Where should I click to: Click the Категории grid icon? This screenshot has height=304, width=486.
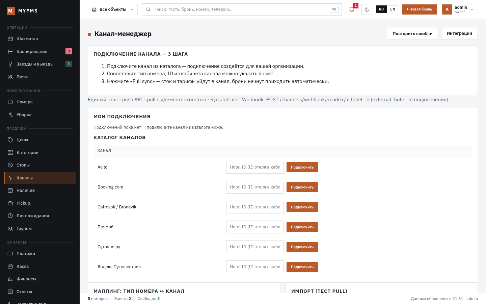pos(10,153)
